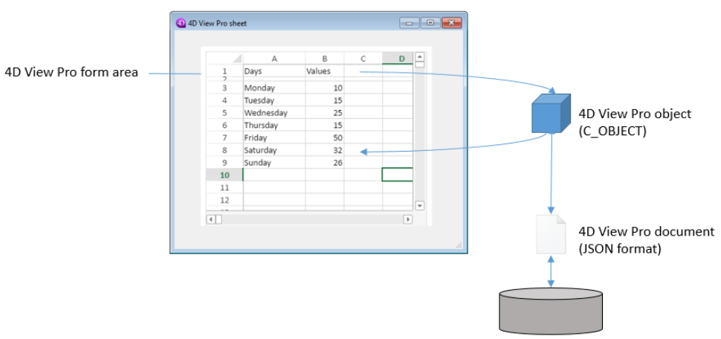Select row header 6
Screen dimensions: 721x339
click(x=224, y=125)
